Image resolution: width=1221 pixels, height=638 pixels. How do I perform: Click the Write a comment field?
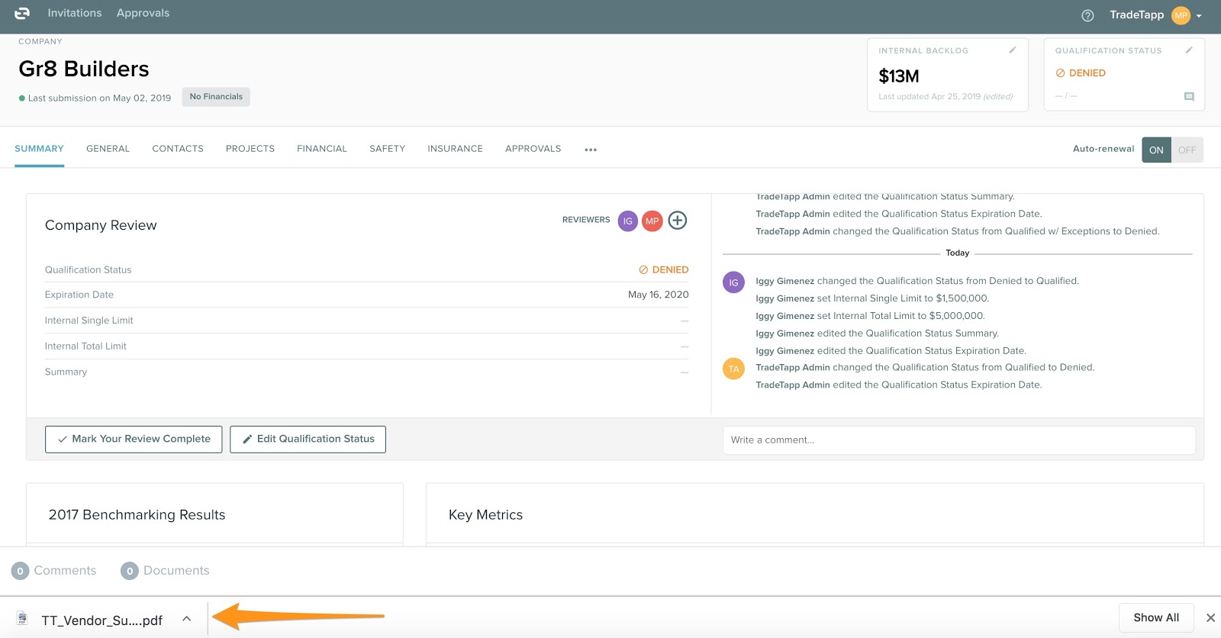point(958,440)
